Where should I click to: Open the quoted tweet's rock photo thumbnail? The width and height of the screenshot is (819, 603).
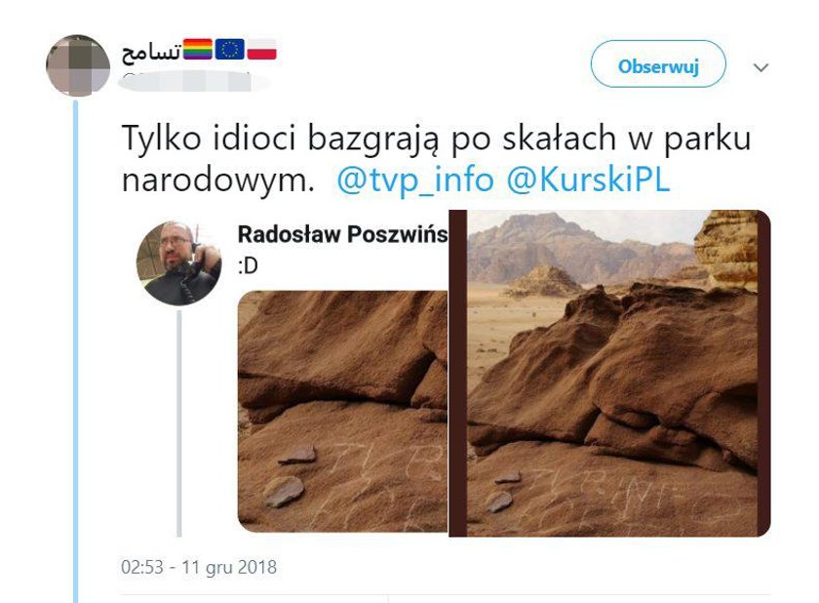(x=342, y=412)
